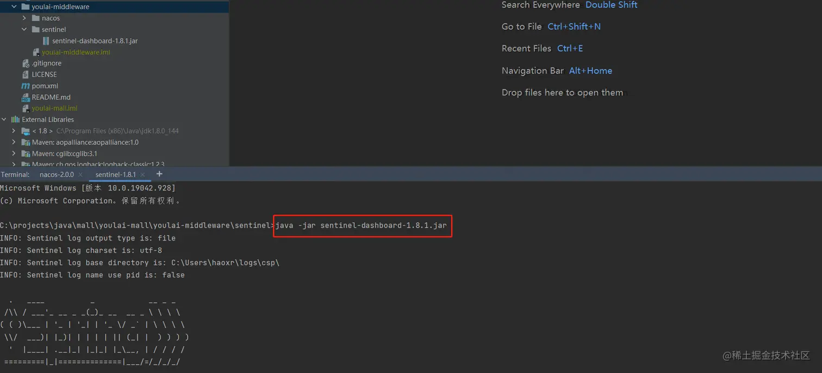Select the youlai-mall.iml file

tap(54, 109)
